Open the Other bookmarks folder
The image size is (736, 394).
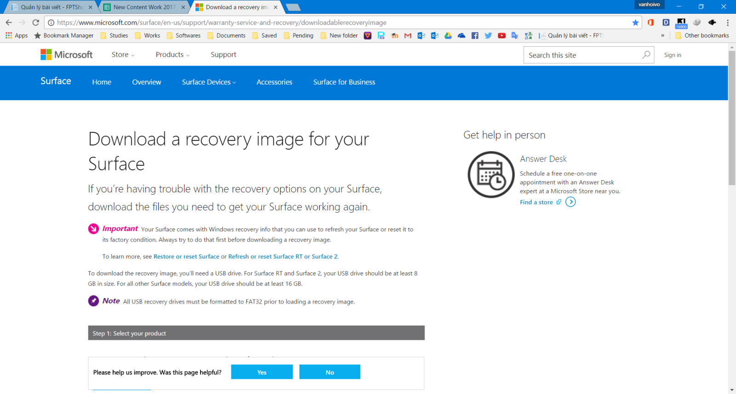pos(702,35)
